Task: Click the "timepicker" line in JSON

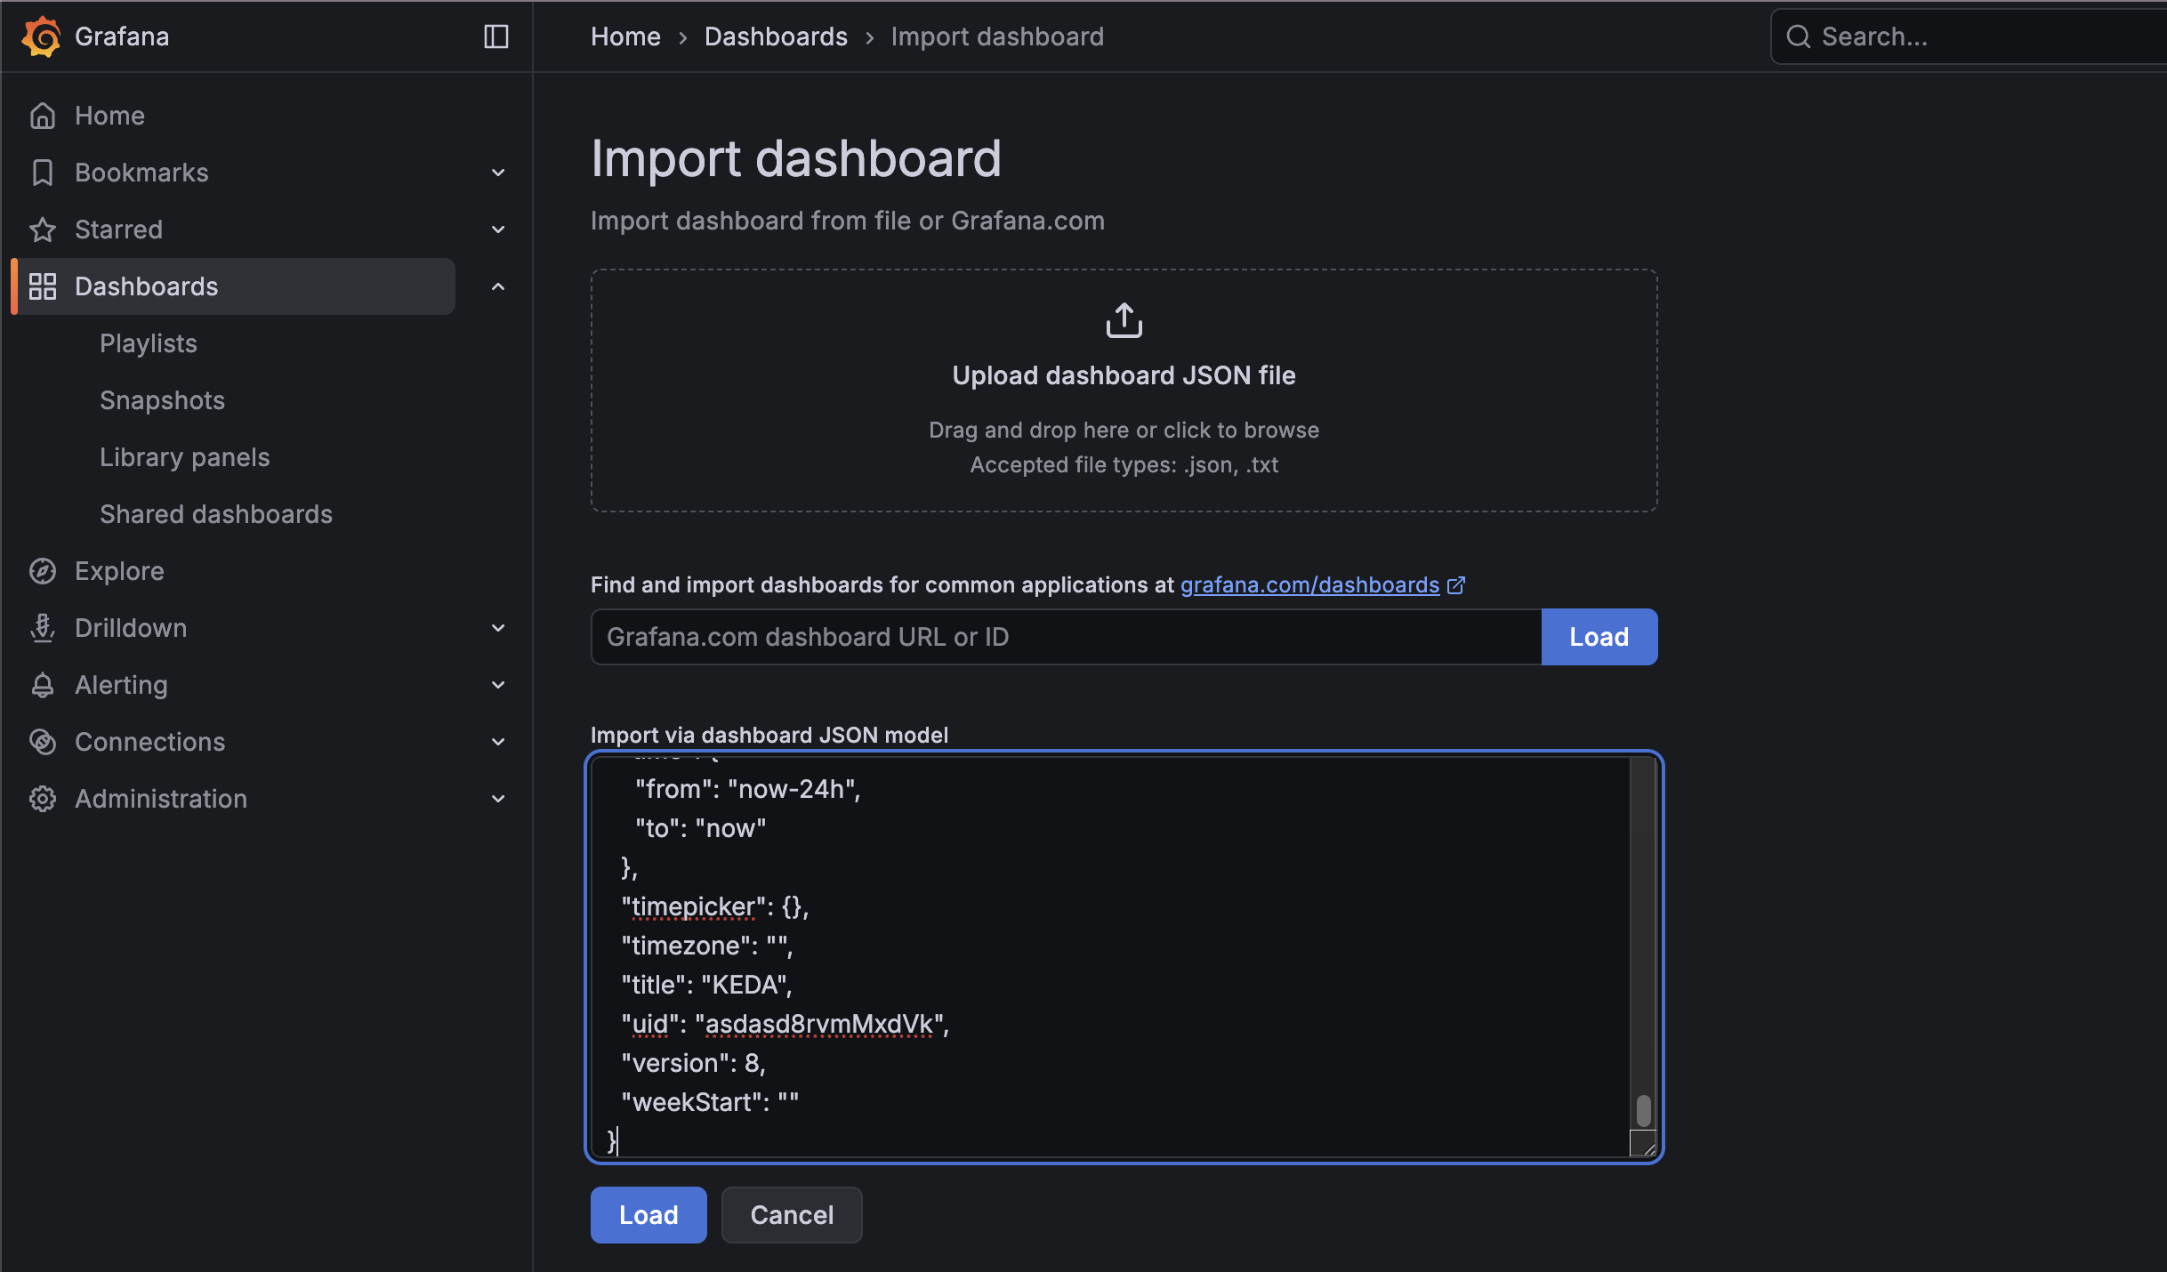Action: (714, 907)
